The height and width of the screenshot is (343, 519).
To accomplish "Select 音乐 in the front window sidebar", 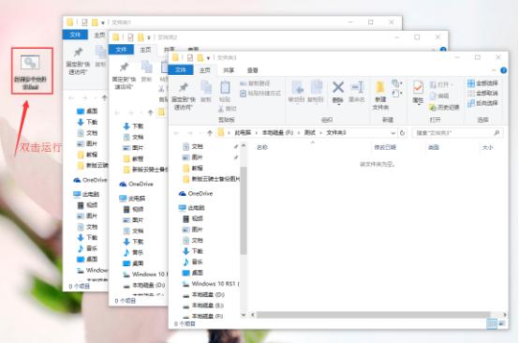I will (x=193, y=262).
